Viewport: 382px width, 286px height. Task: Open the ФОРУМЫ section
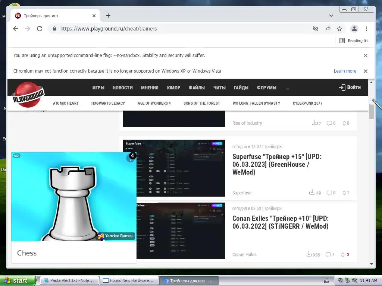pos(266,88)
